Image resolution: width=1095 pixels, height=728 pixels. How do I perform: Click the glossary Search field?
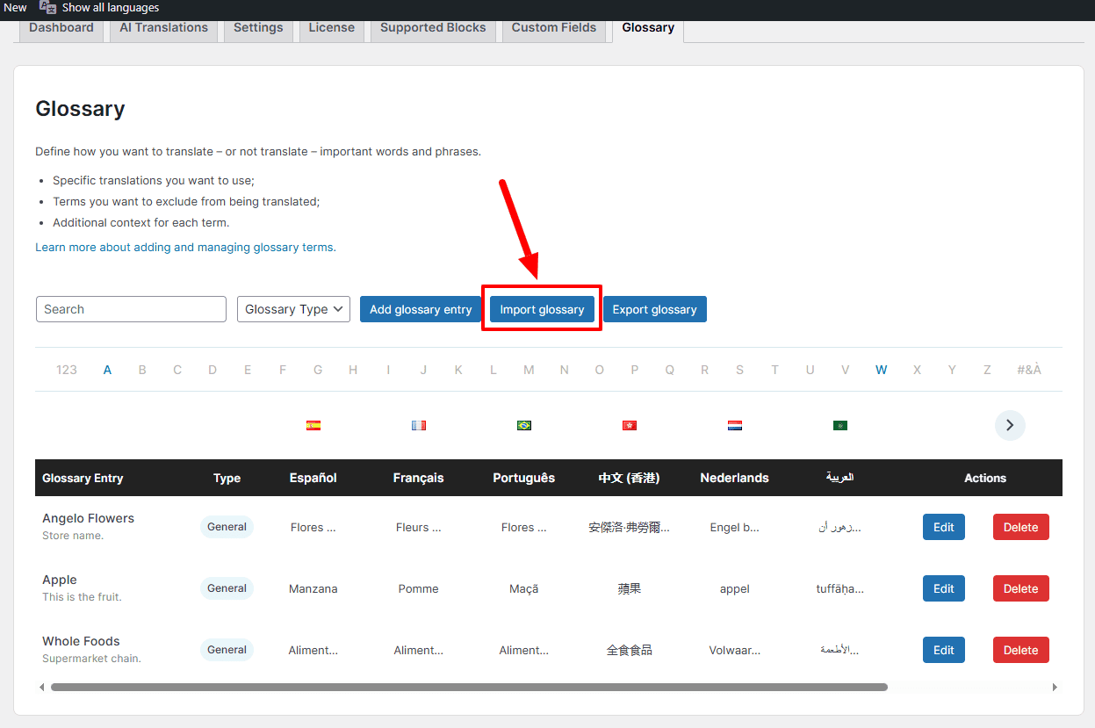[x=131, y=309]
